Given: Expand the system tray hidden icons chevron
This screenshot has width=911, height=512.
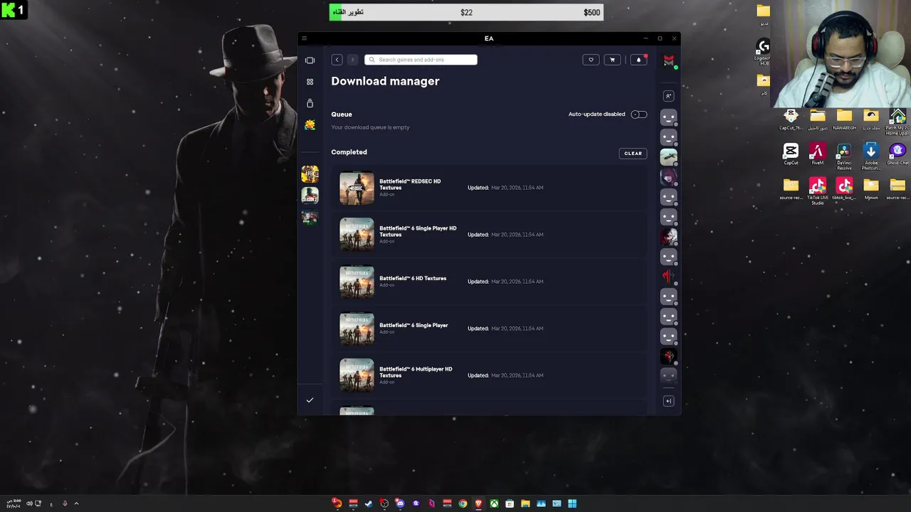Looking at the screenshot, I should click(76, 503).
